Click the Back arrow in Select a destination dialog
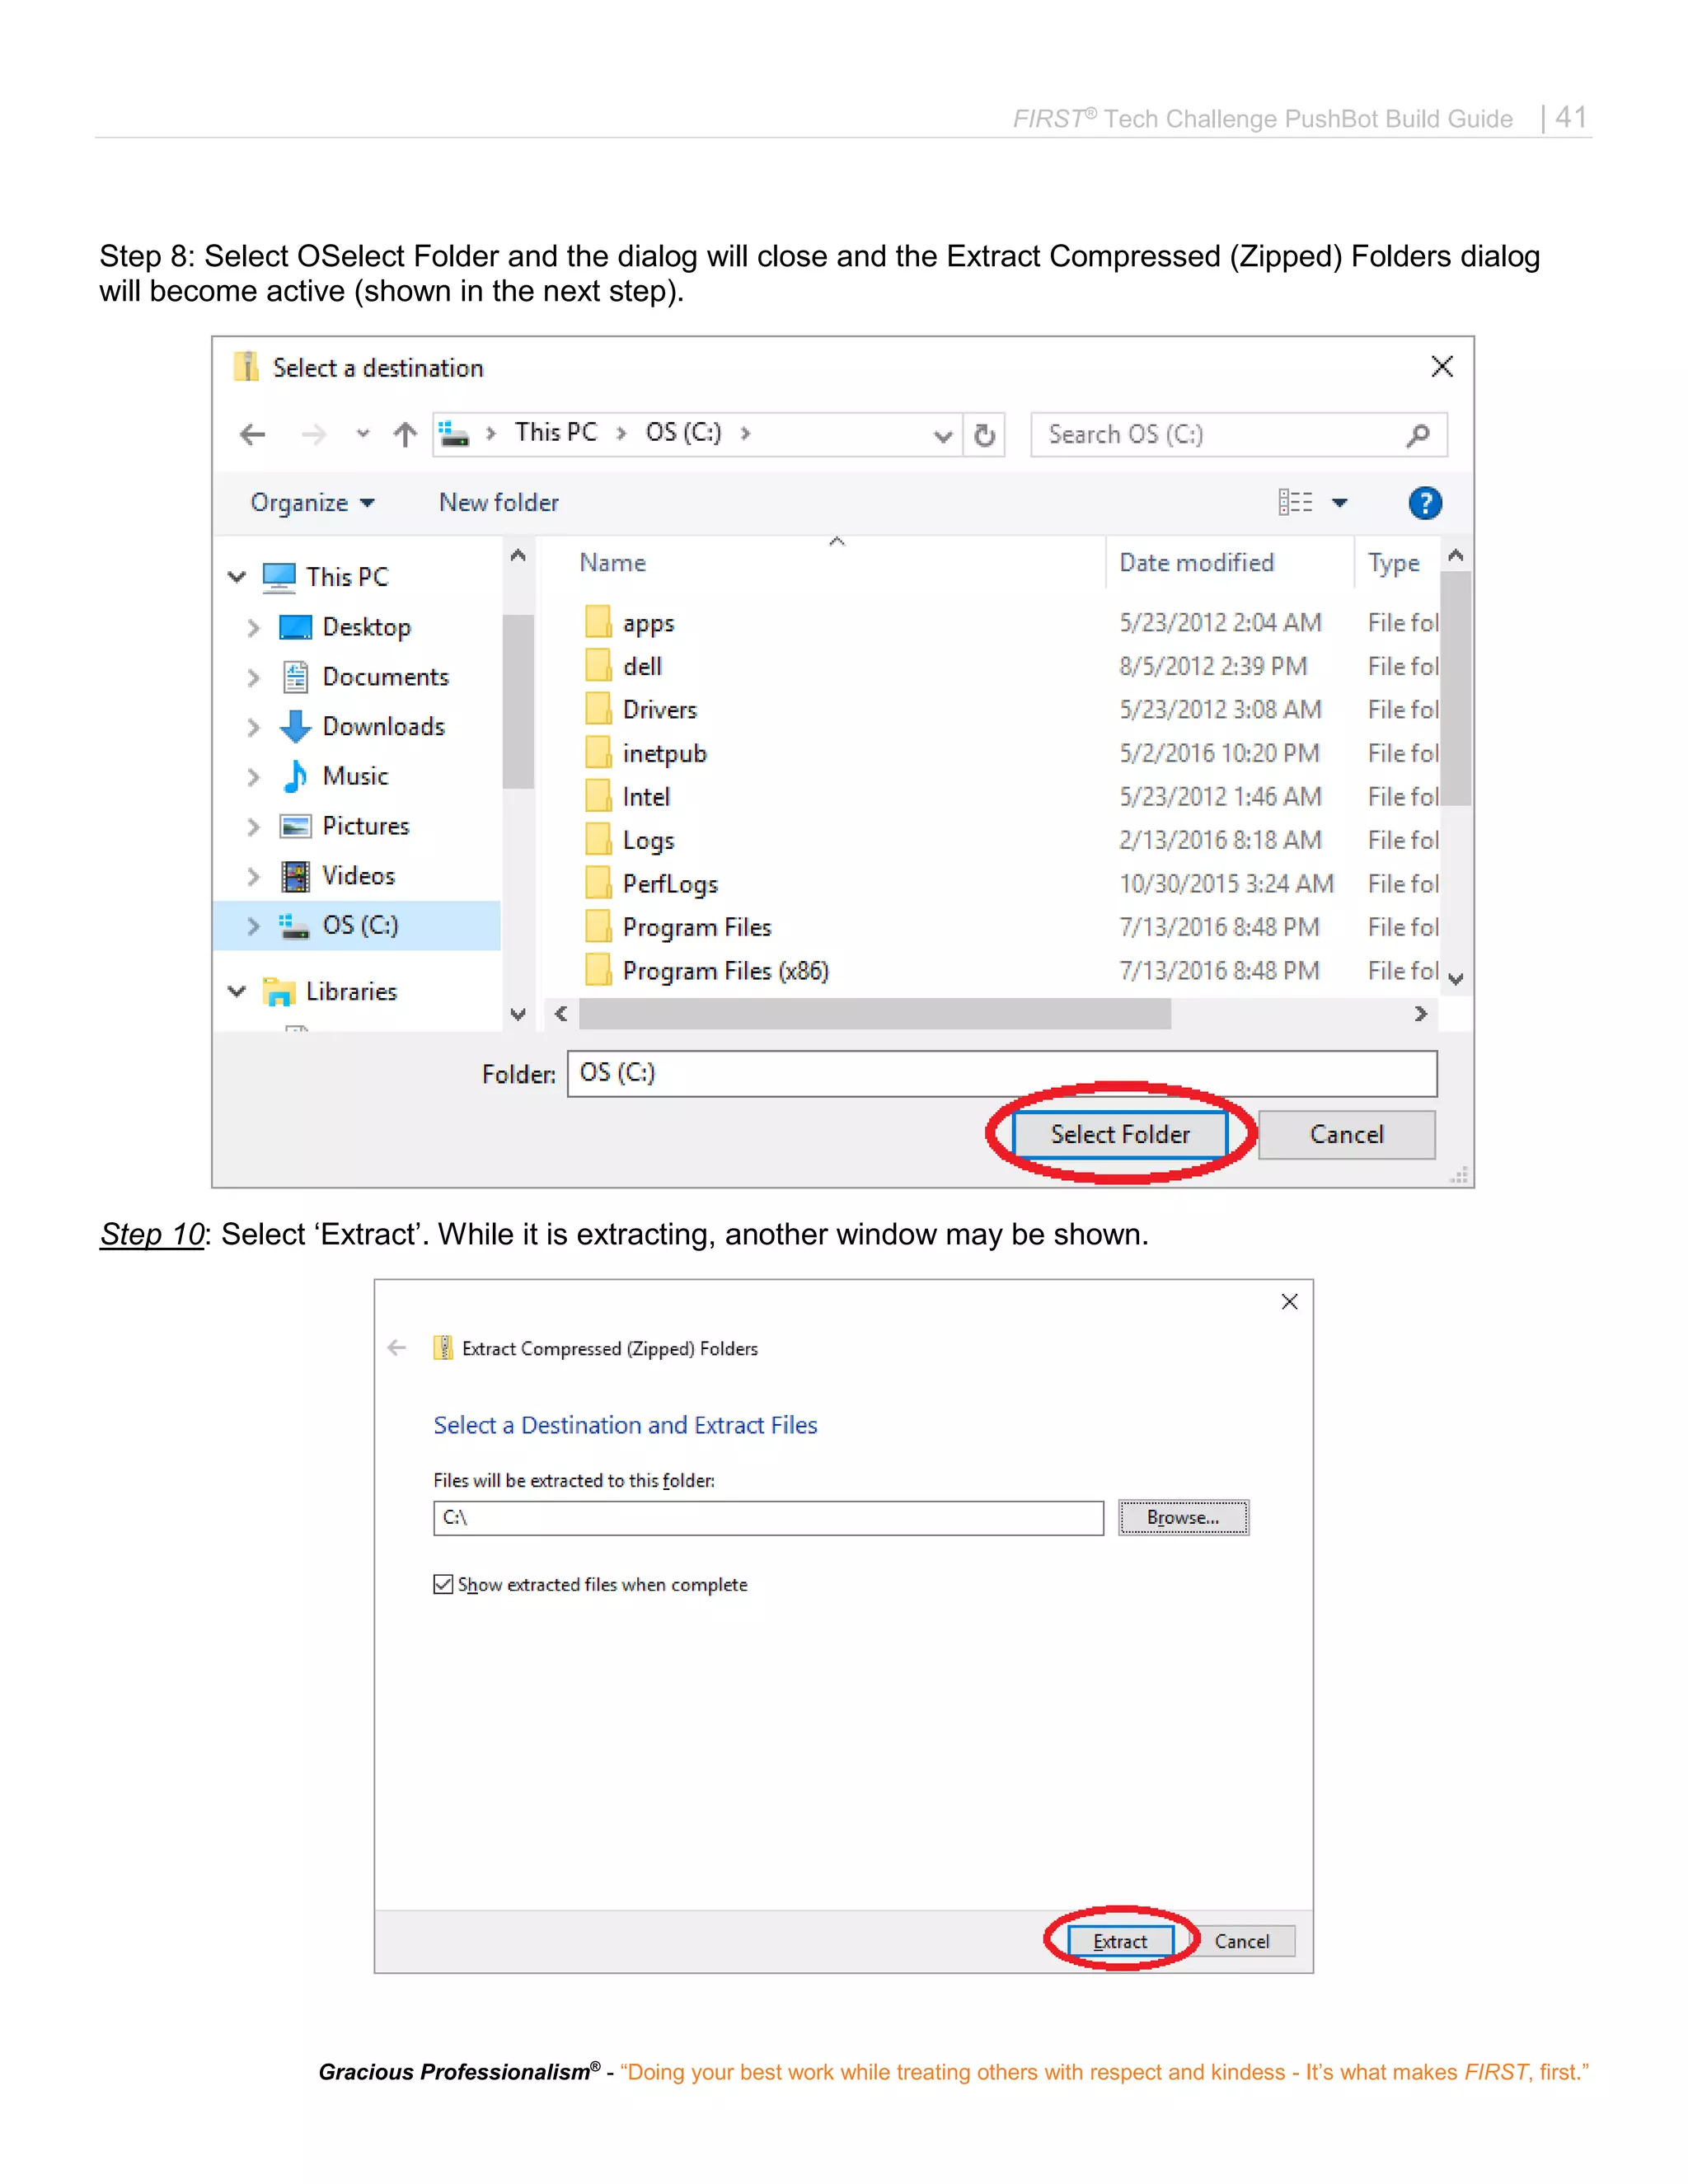This screenshot has width=1688, height=2184. click(253, 435)
